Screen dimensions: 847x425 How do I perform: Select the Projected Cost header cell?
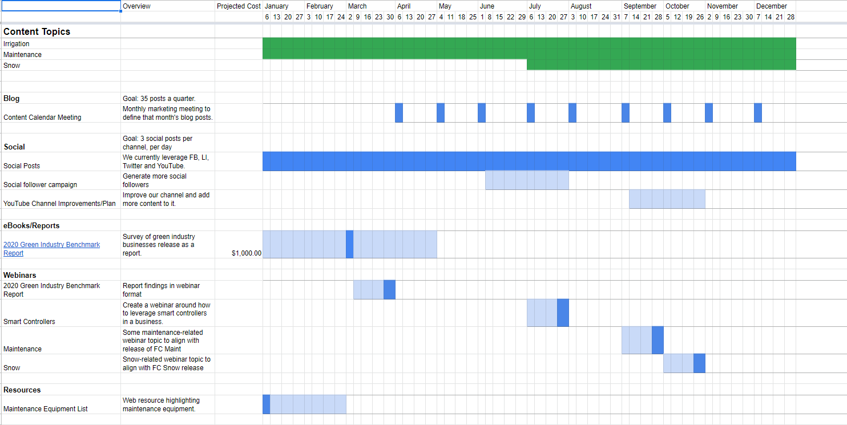[239, 6]
